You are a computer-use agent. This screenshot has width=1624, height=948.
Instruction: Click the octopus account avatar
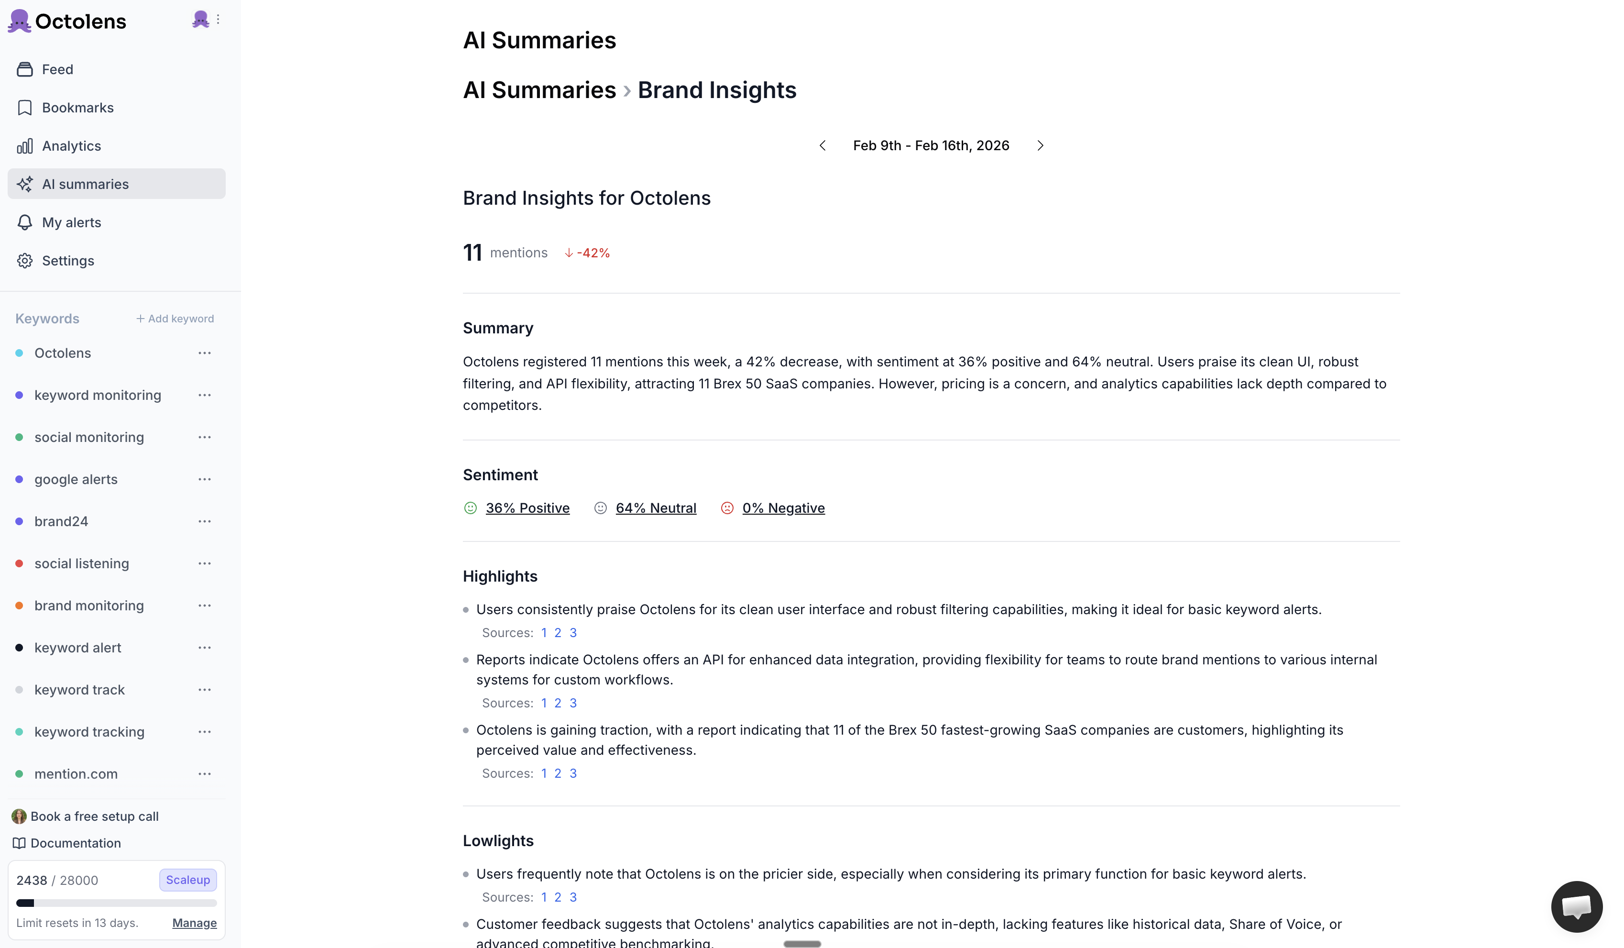pyautogui.click(x=200, y=19)
